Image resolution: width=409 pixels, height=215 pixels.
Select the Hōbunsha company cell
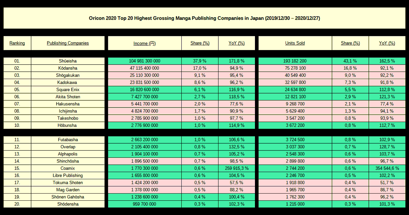point(68,125)
